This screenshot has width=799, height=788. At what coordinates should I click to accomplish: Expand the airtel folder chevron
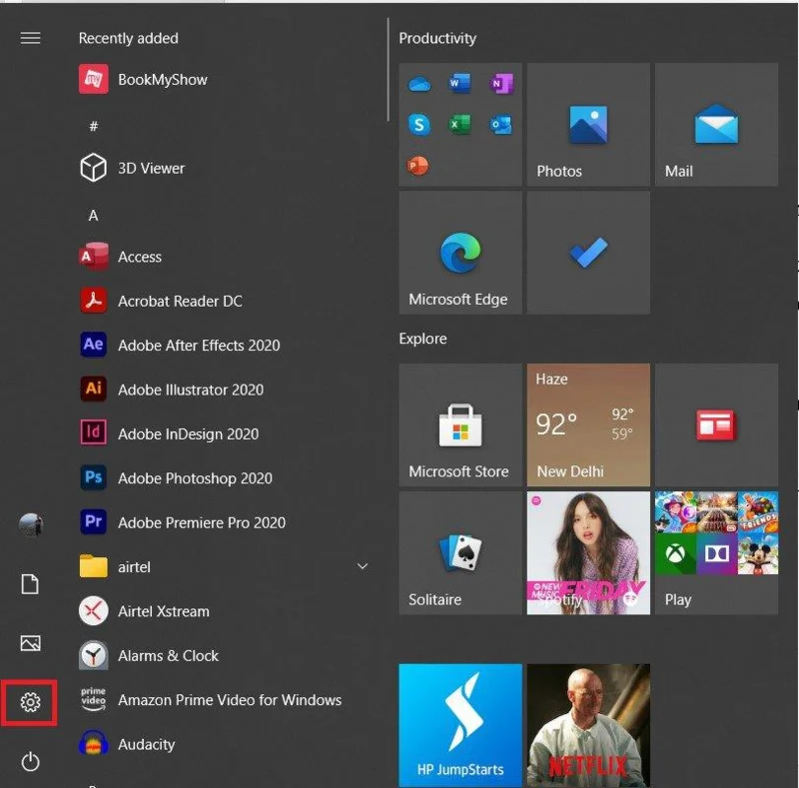tap(363, 566)
